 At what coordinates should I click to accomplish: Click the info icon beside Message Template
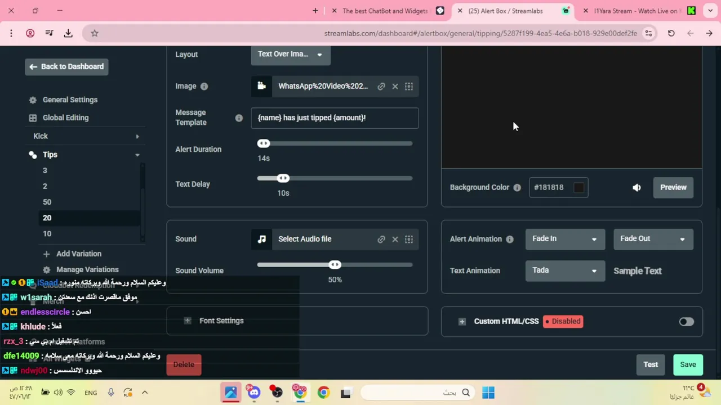pyautogui.click(x=239, y=118)
